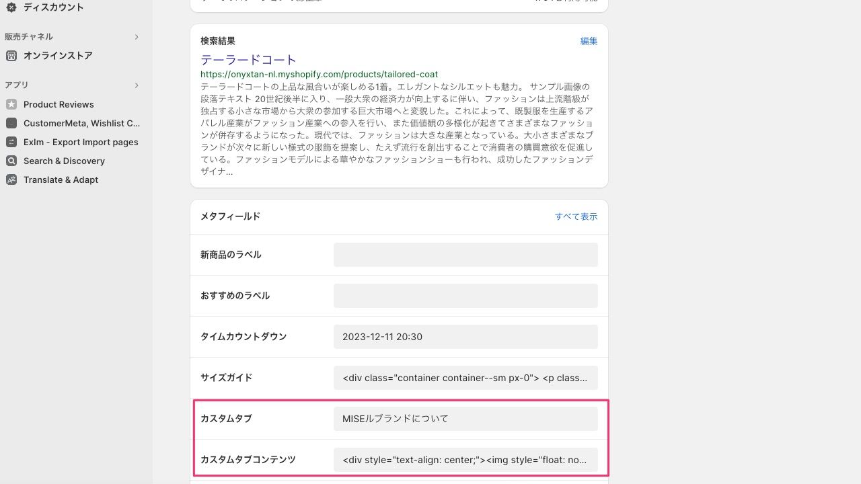Open ディスカウント menu item

pos(54,7)
